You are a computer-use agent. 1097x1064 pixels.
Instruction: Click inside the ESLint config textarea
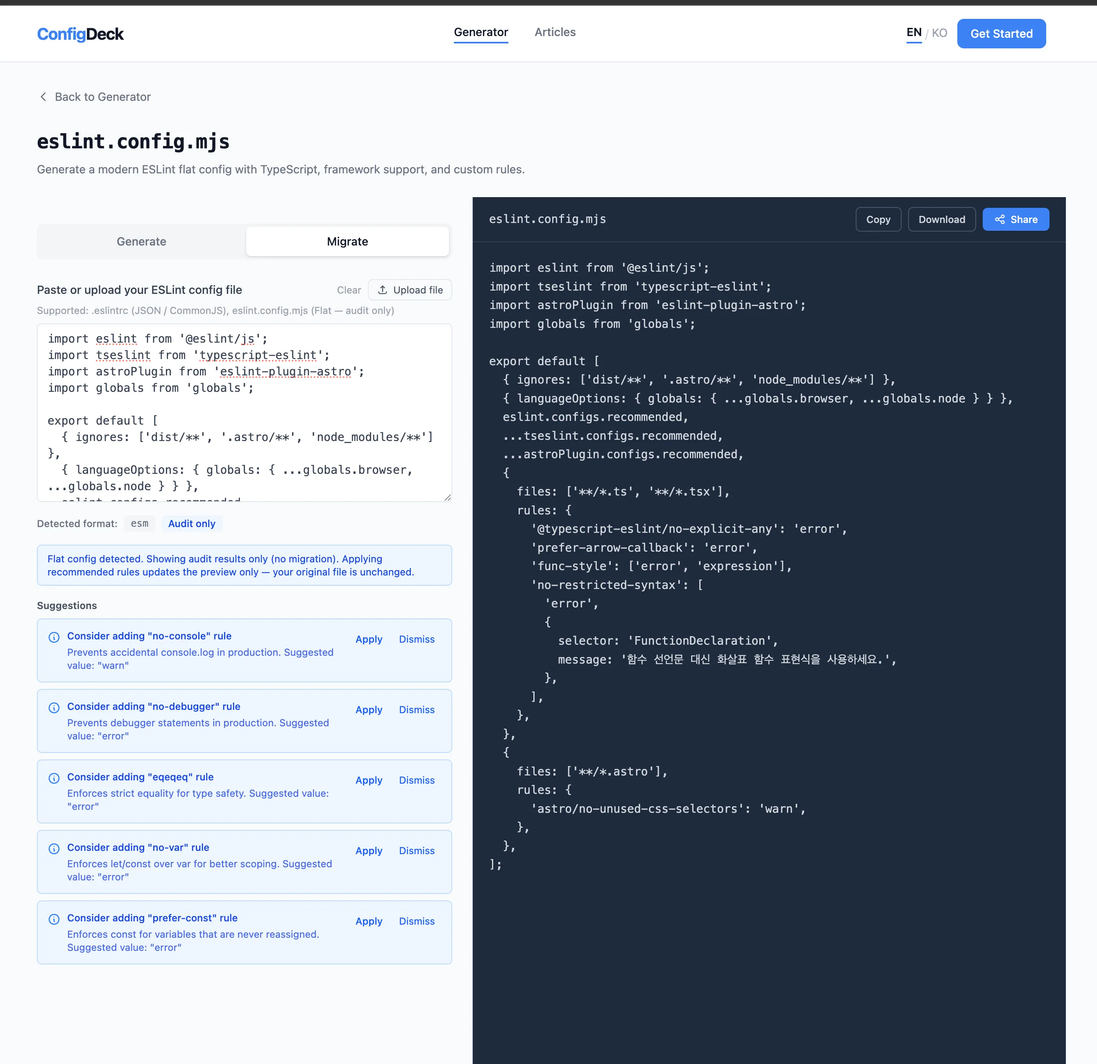click(244, 413)
